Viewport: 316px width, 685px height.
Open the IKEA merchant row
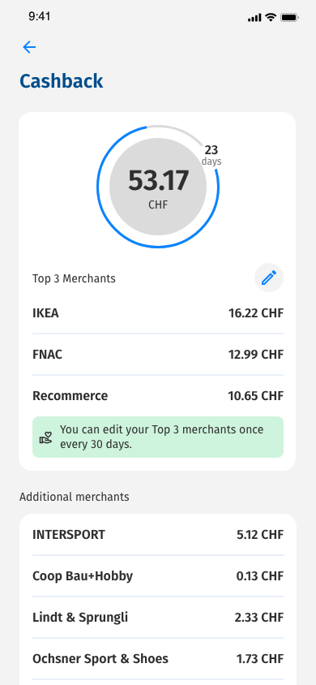[158, 313]
